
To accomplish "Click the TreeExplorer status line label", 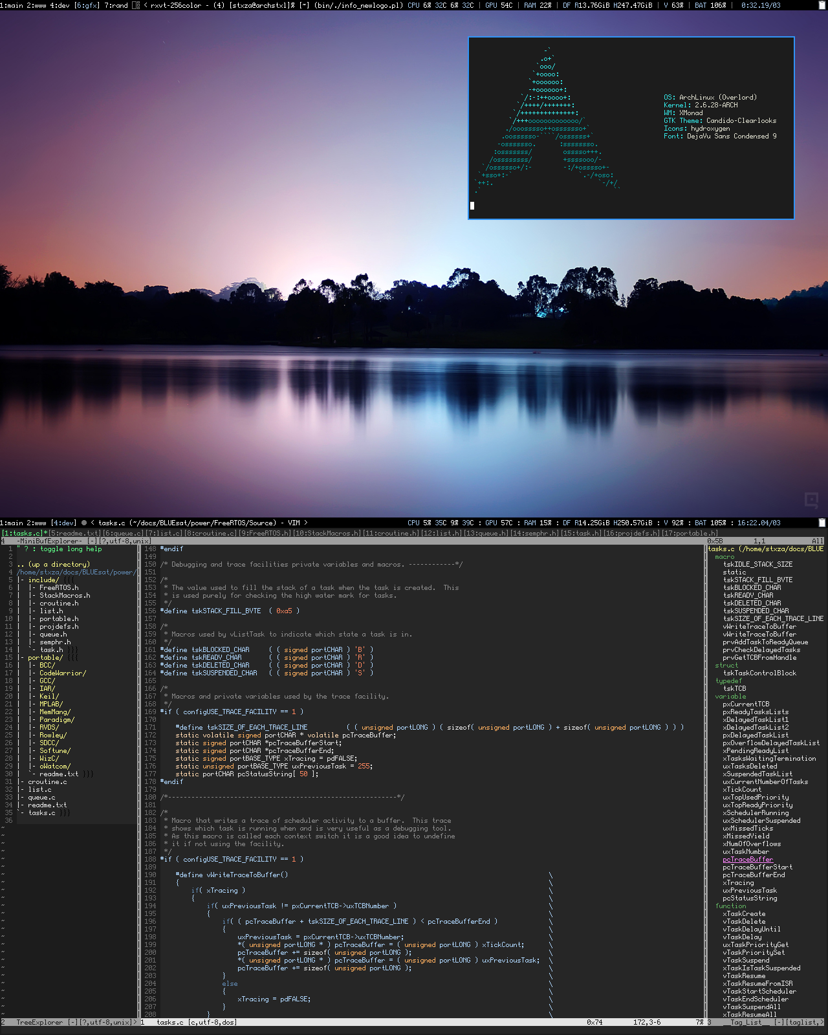I will tap(40, 1023).
